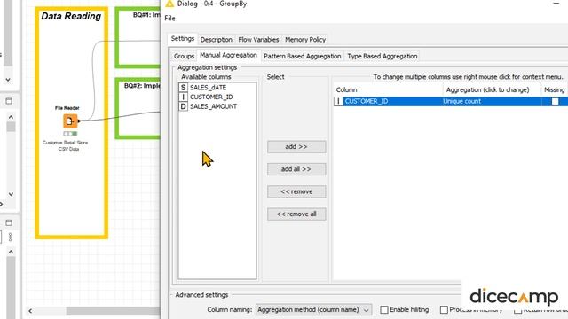
Task: Click the down arrow in the left middle panel scrollbar
Action: [11, 194]
